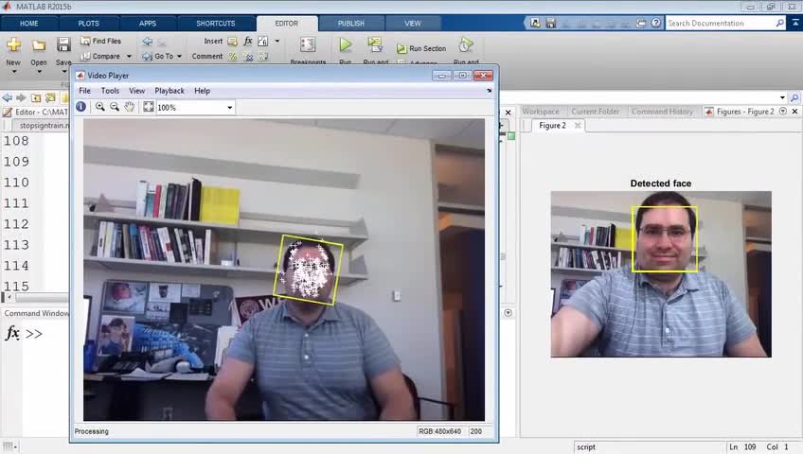
Task: Select the Command History panel tab
Action: click(662, 112)
